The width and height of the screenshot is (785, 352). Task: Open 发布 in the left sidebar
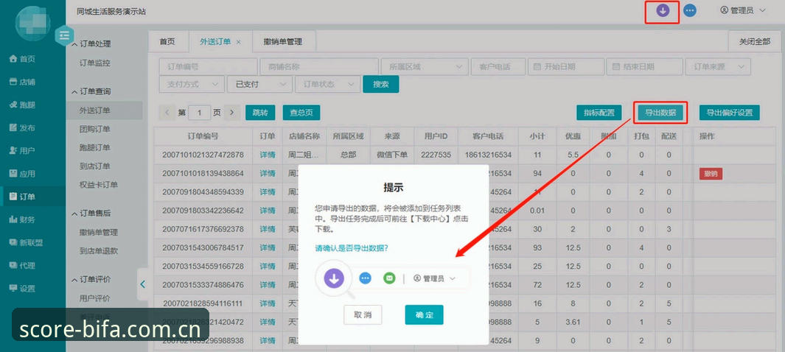click(x=23, y=128)
